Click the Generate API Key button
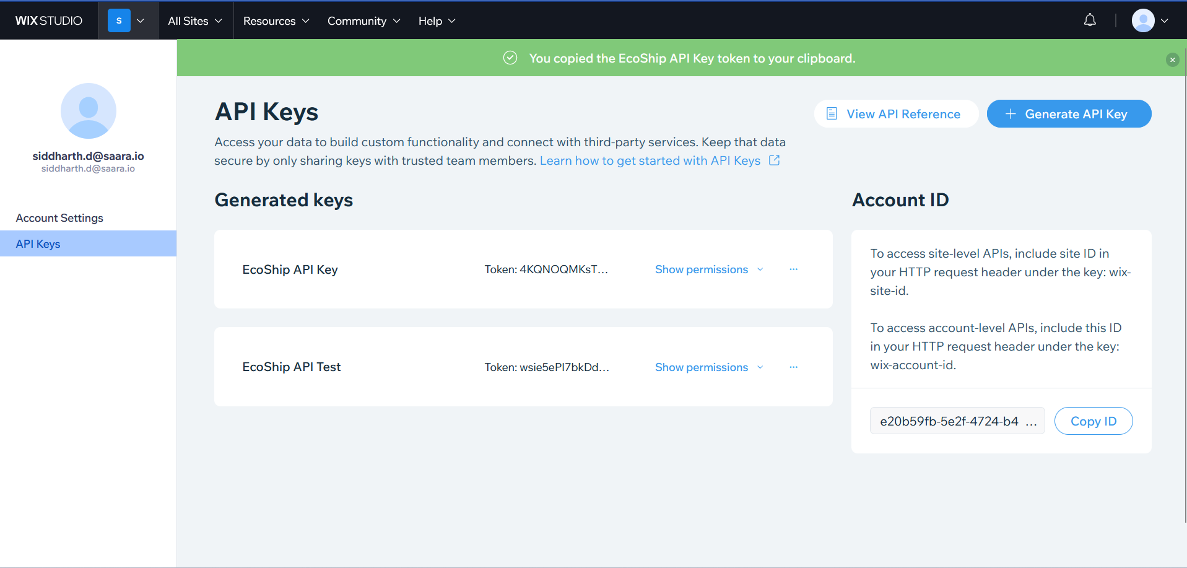This screenshot has height=568, width=1187. 1069,114
